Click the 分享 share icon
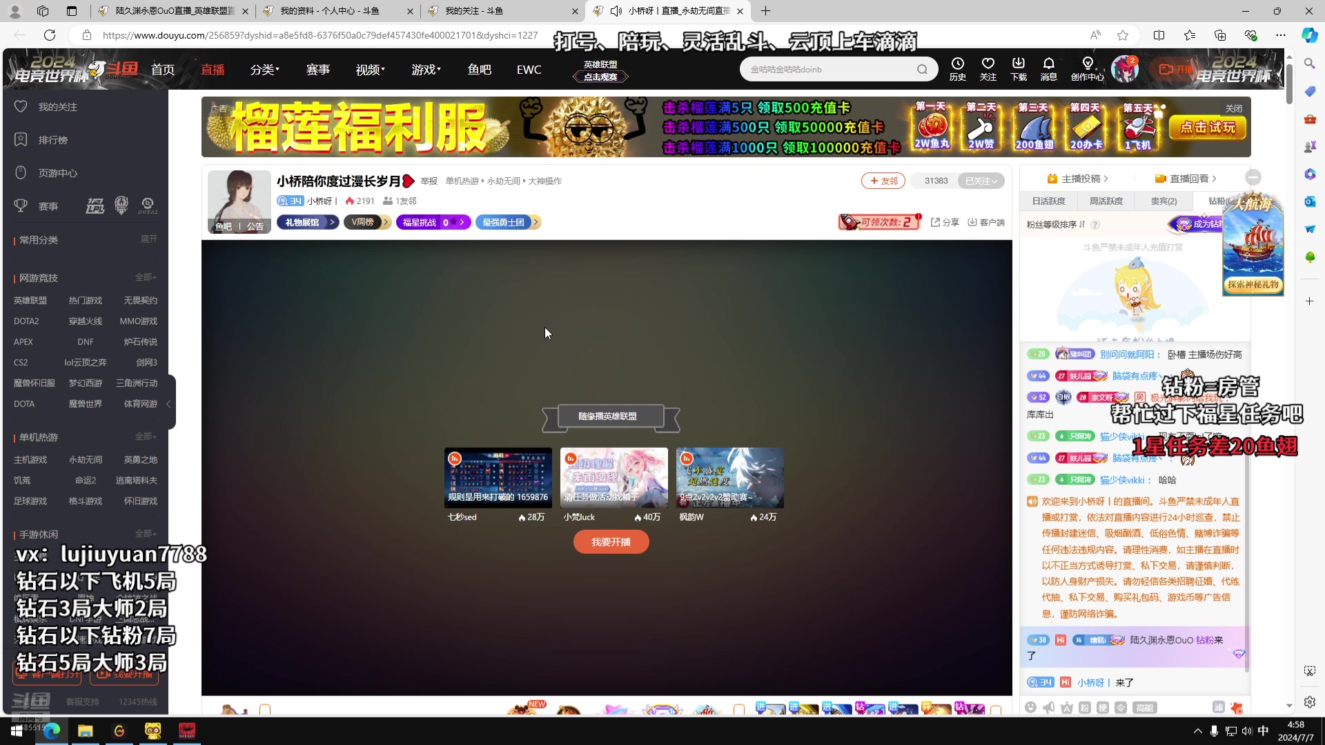Screen dimensions: 1325x745 tap(945, 222)
